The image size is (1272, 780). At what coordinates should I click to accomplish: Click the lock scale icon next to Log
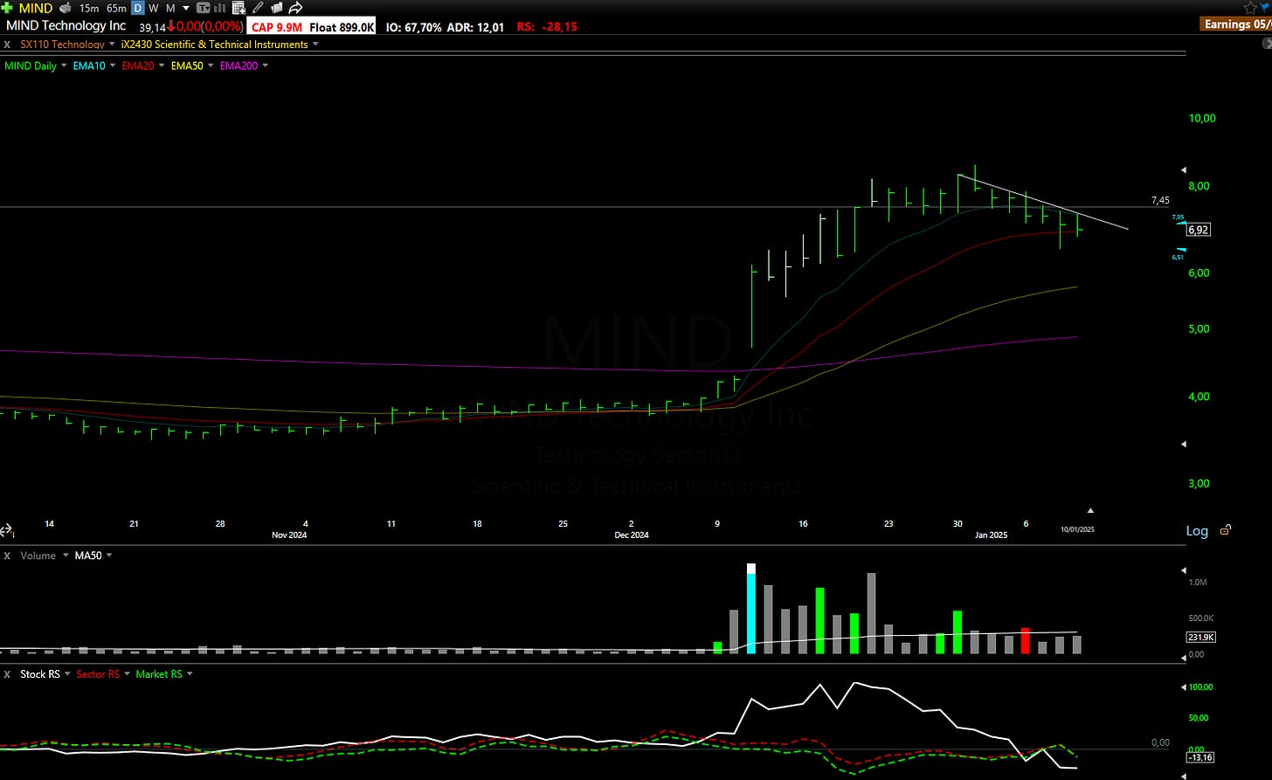[x=1226, y=529]
